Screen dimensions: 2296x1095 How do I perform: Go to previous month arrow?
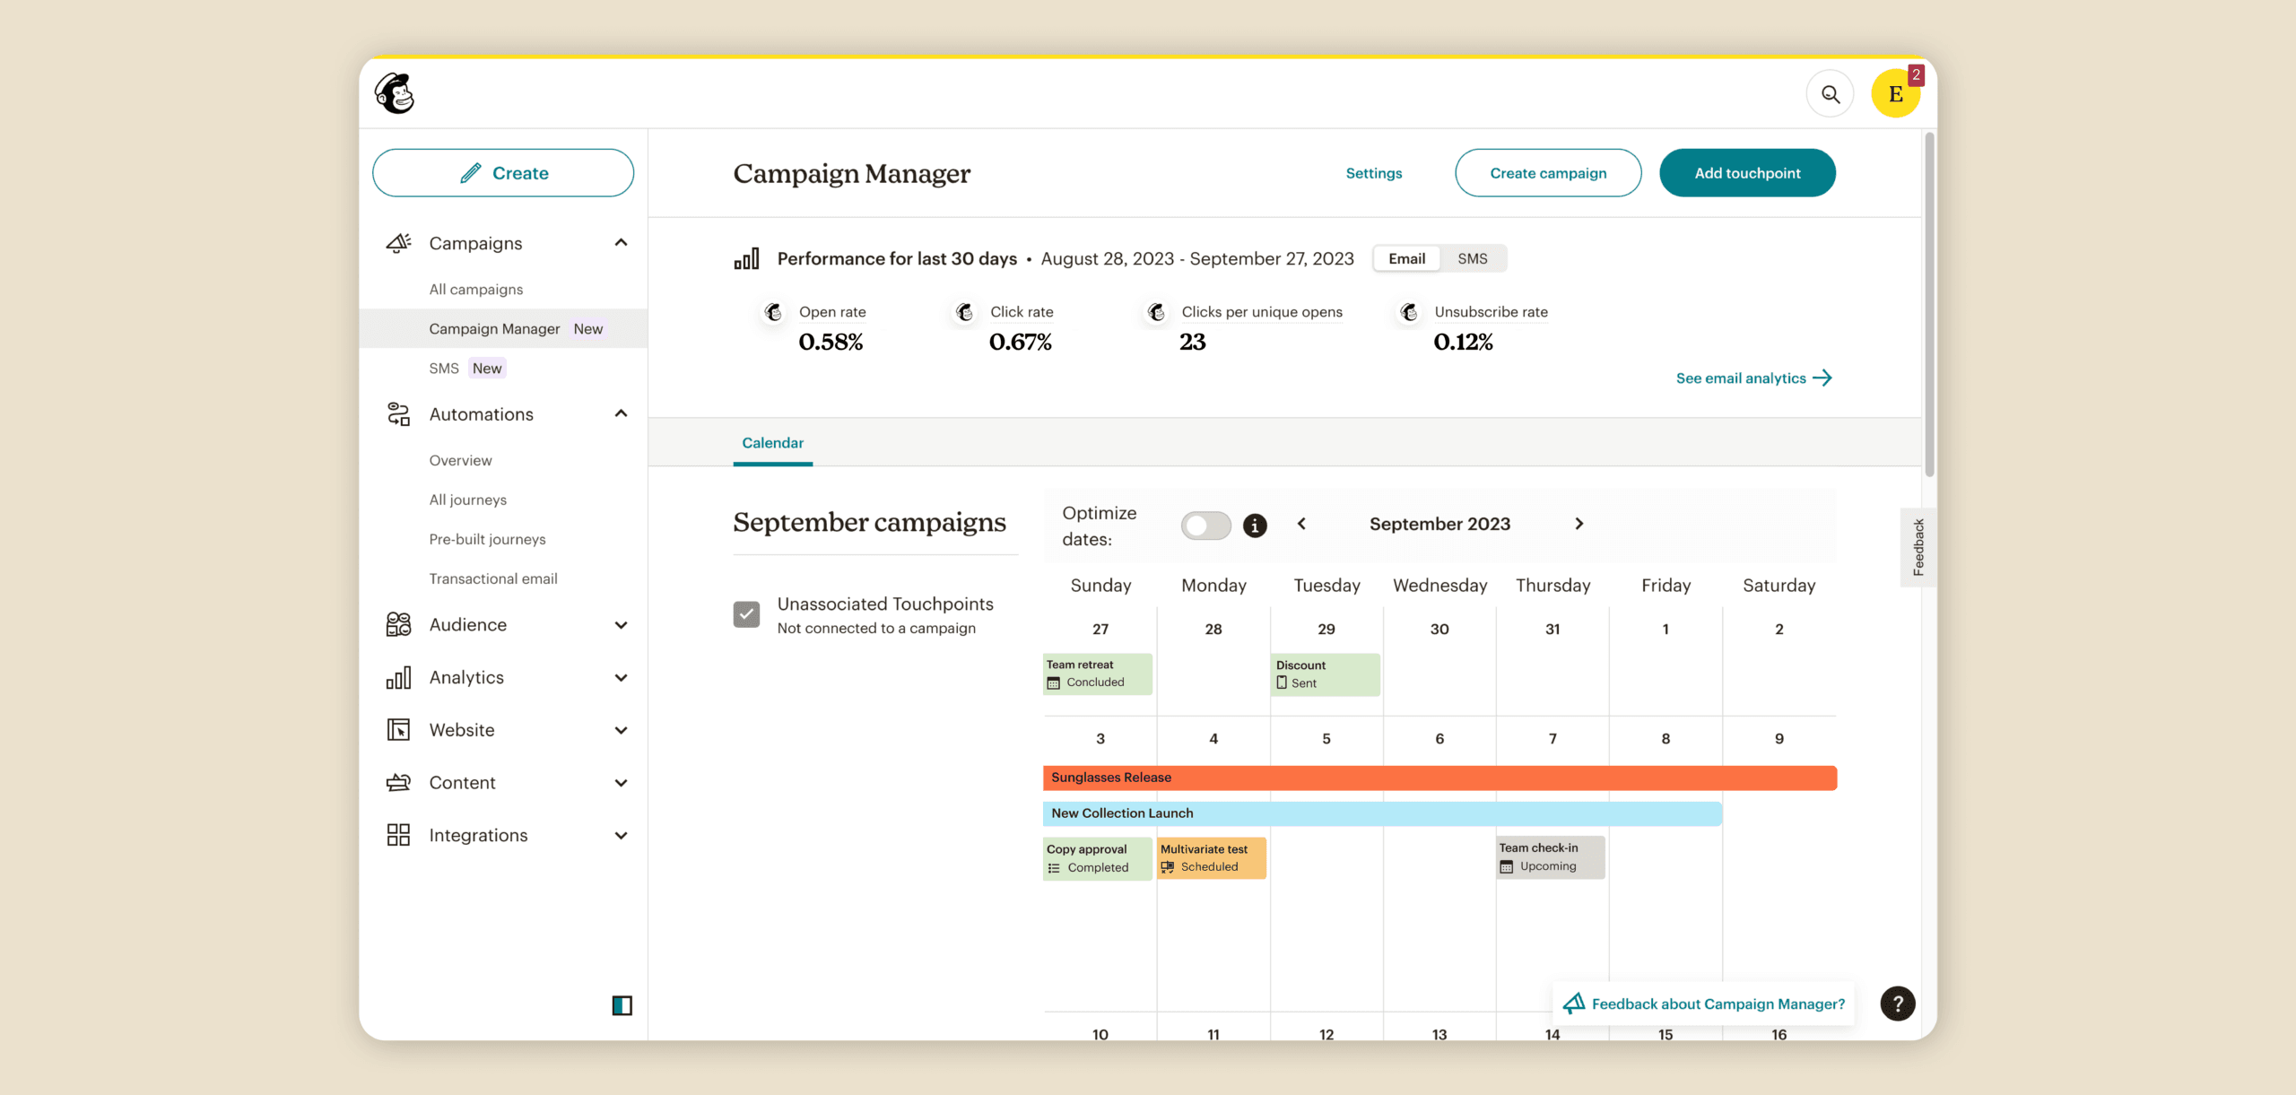pyautogui.click(x=1301, y=524)
